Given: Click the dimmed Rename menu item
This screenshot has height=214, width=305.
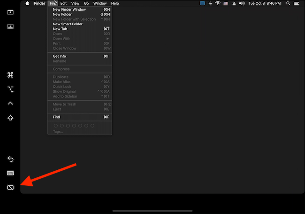Looking at the screenshot, I should pos(80,61).
